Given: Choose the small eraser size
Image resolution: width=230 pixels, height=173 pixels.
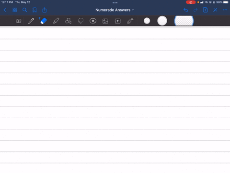Looking at the screenshot, I should pyautogui.click(x=147, y=21).
